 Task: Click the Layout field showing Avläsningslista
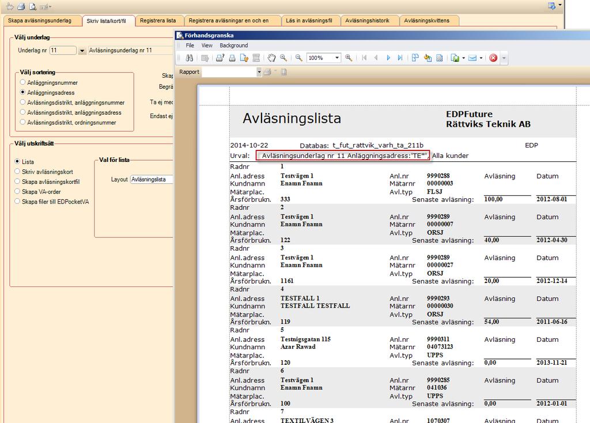[x=152, y=179]
